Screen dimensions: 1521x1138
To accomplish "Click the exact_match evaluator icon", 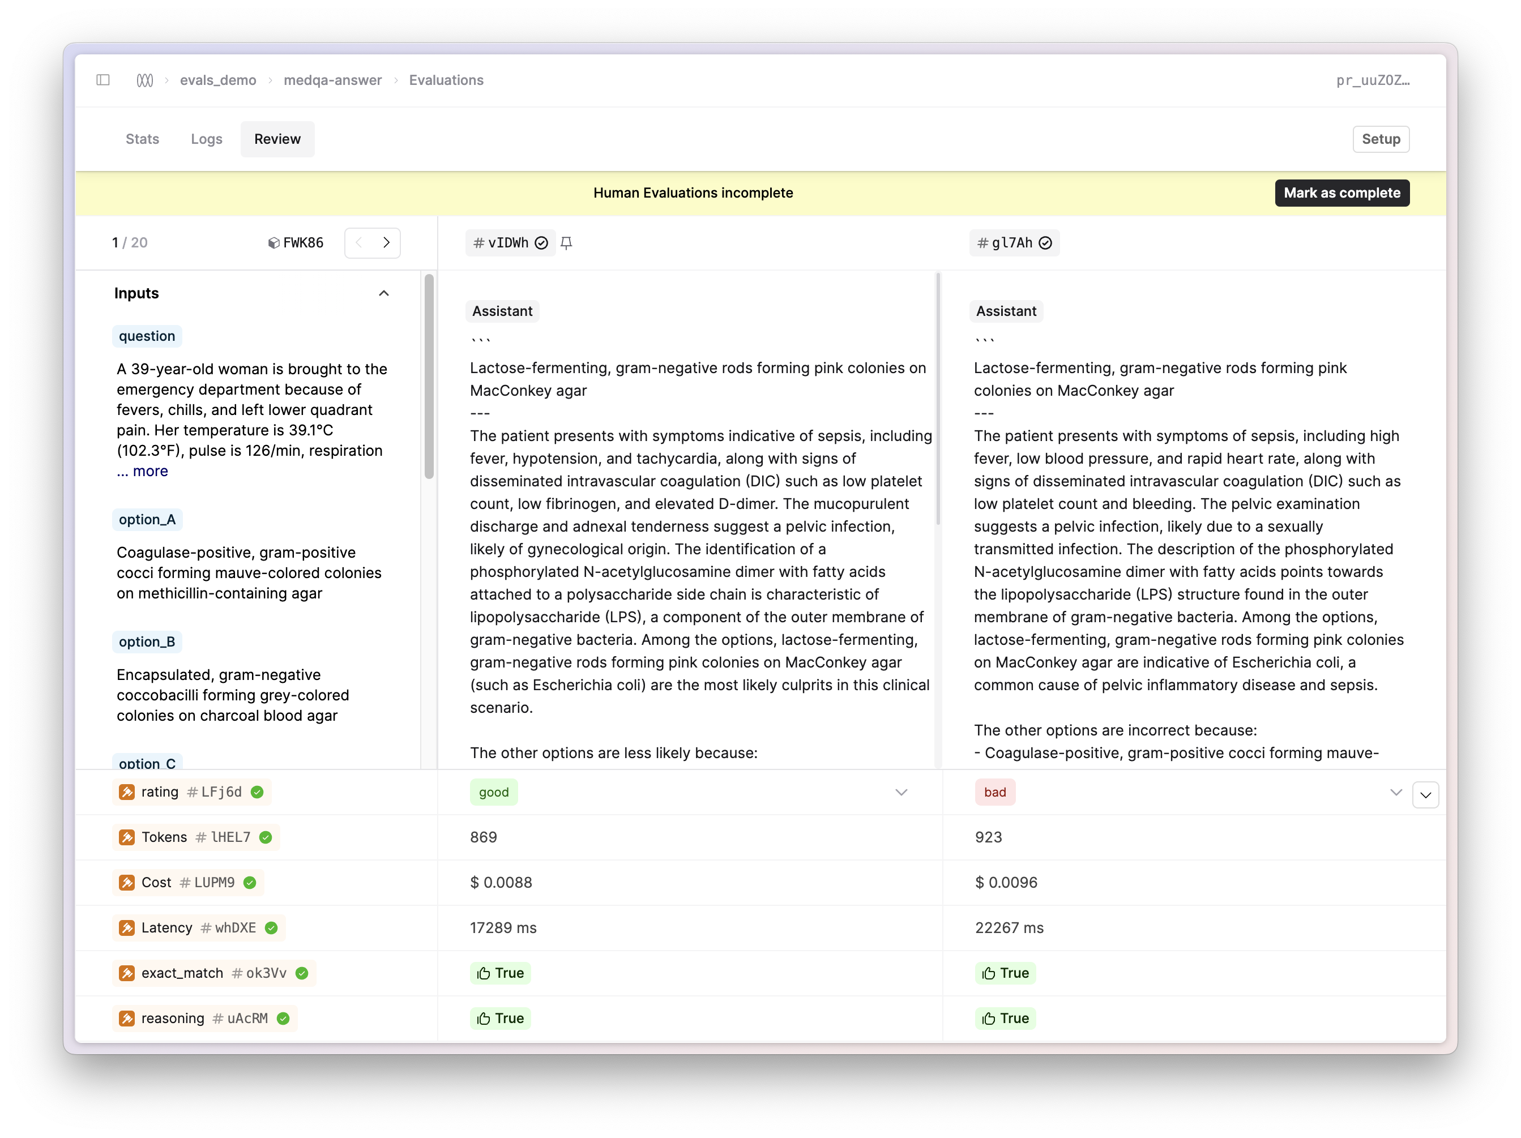I will coord(126,974).
